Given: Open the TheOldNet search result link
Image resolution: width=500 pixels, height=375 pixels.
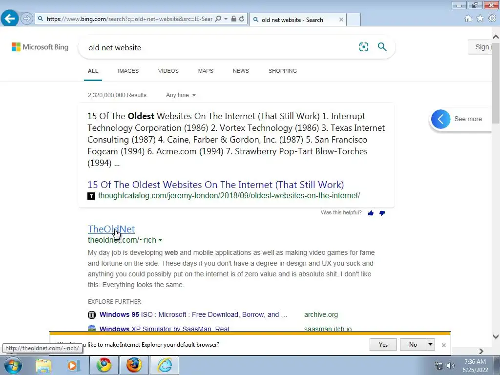Looking at the screenshot, I should [111, 229].
